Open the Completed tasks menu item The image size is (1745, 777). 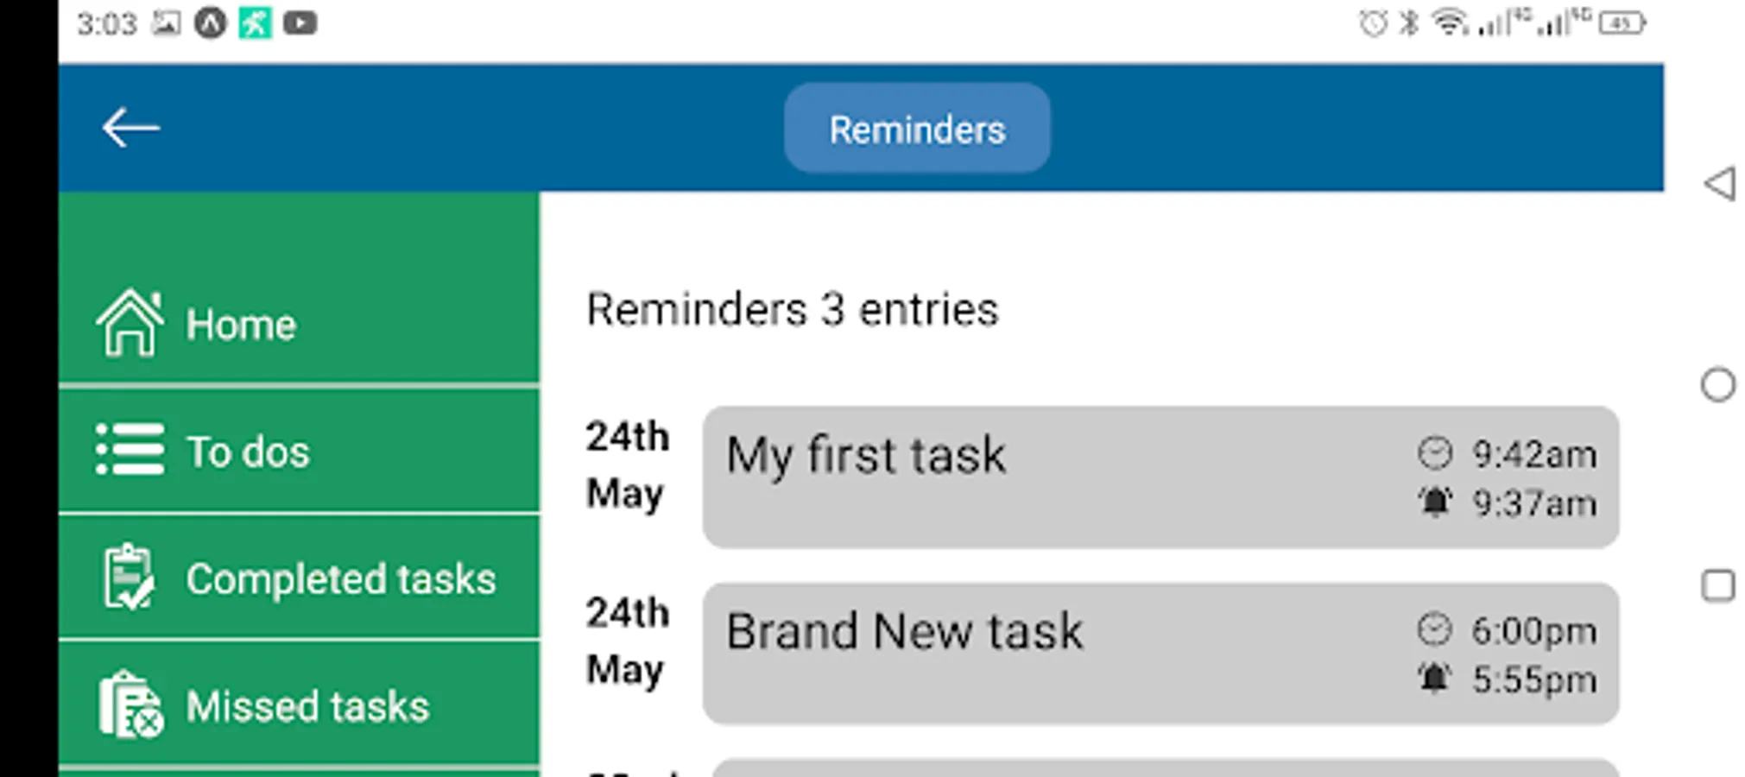pos(341,578)
